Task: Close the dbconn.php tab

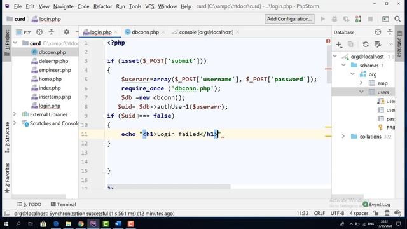Action: tap(163, 32)
